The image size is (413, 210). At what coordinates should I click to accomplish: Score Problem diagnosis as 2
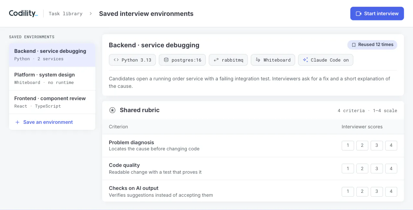click(362, 146)
